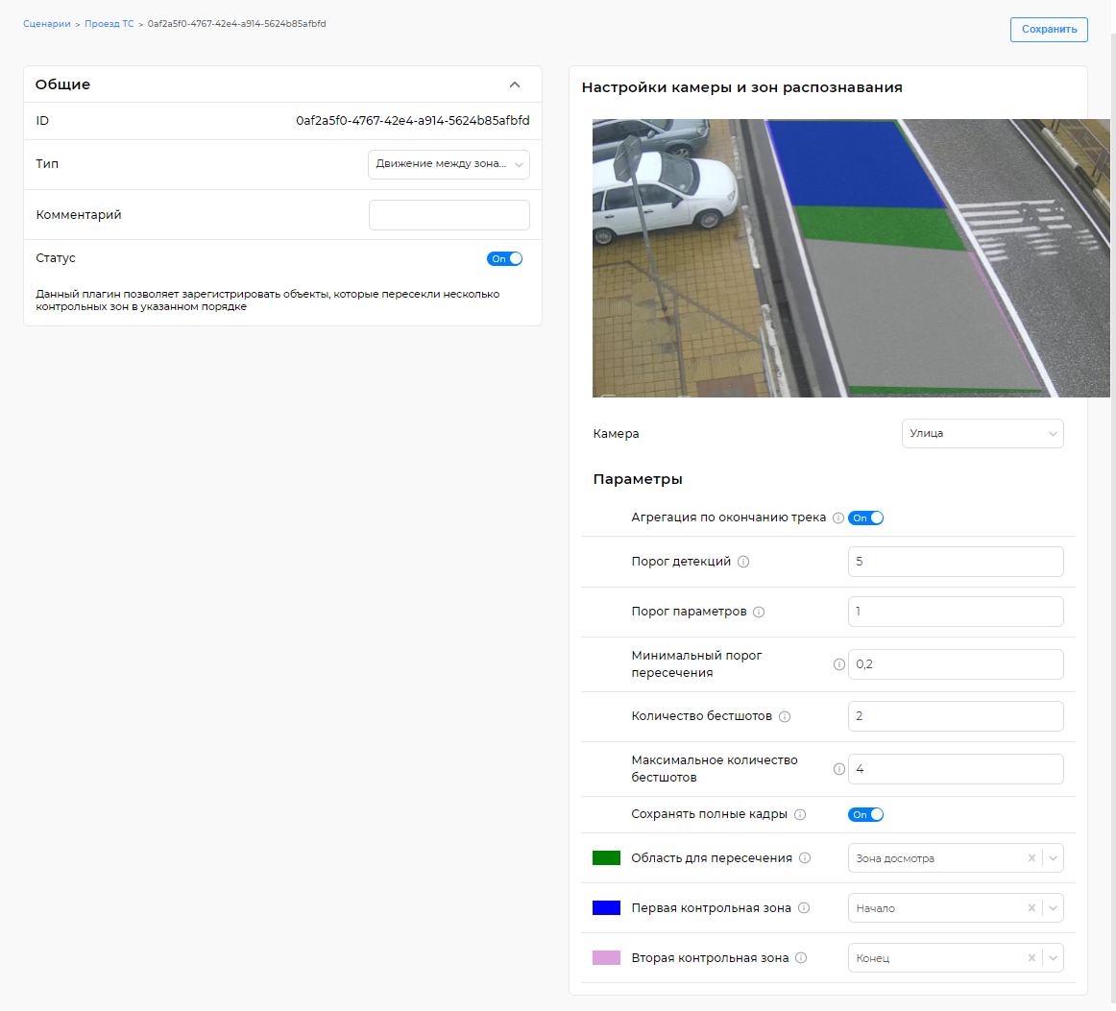Click the Сохранить button
The image size is (1116, 1011).
point(1049,29)
